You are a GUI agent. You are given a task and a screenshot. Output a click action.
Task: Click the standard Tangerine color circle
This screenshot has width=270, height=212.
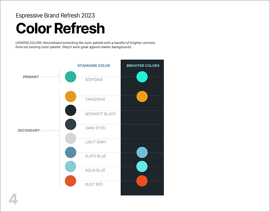71,96
